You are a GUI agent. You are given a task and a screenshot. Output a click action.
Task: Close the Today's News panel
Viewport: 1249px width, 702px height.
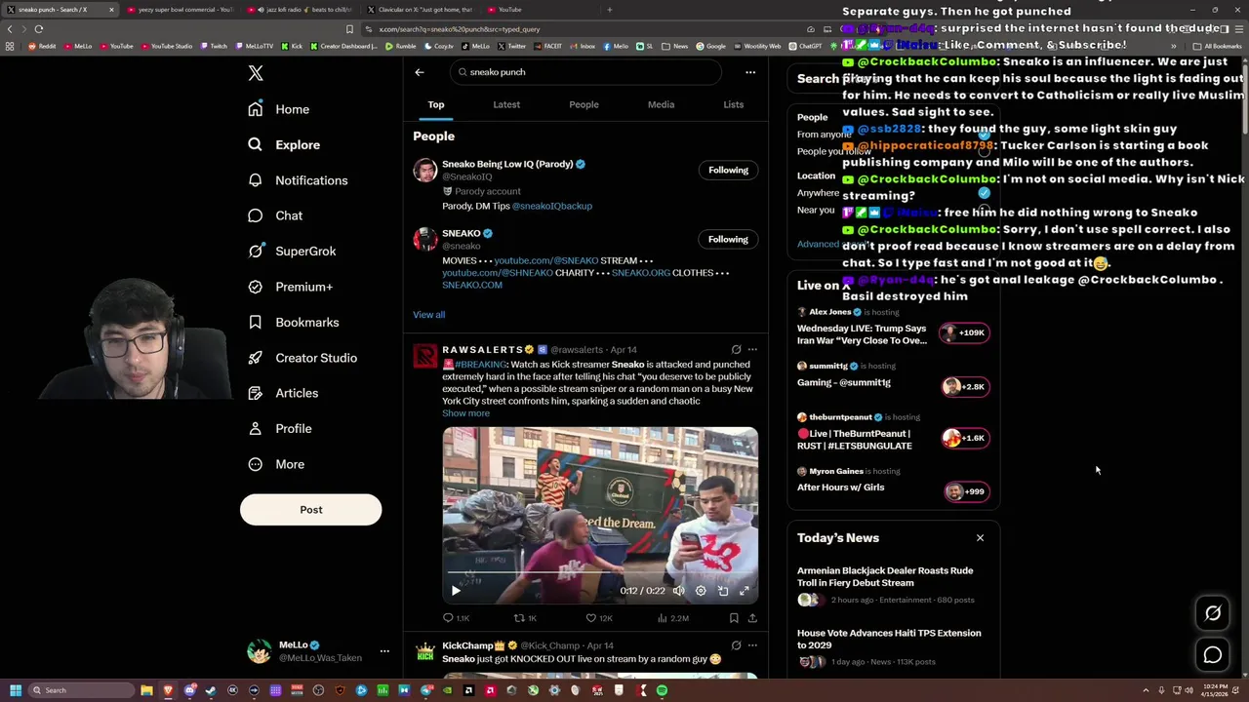pyautogui.click(x=980, y=538)
